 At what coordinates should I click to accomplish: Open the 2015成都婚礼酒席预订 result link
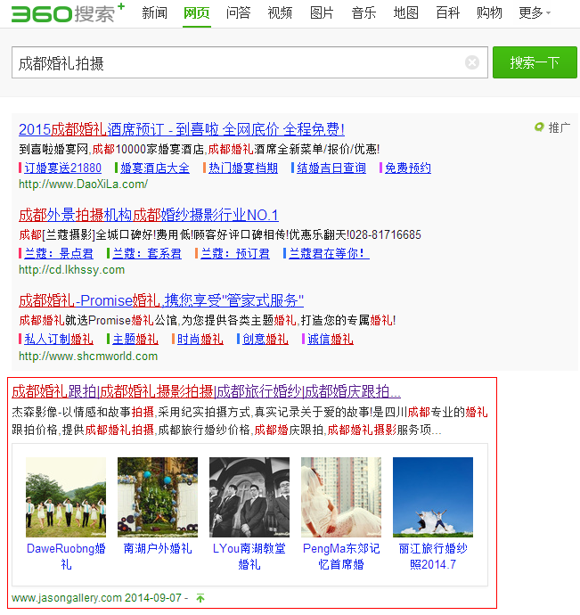181,129
